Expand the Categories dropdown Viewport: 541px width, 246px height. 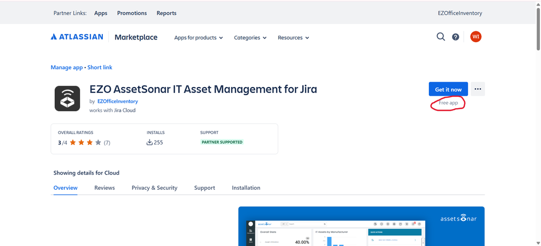[250, 37]
